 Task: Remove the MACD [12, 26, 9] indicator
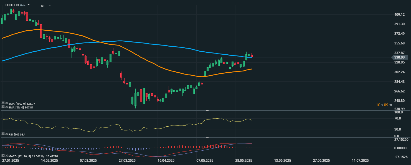pyautogui.click(x=6, y=156)
